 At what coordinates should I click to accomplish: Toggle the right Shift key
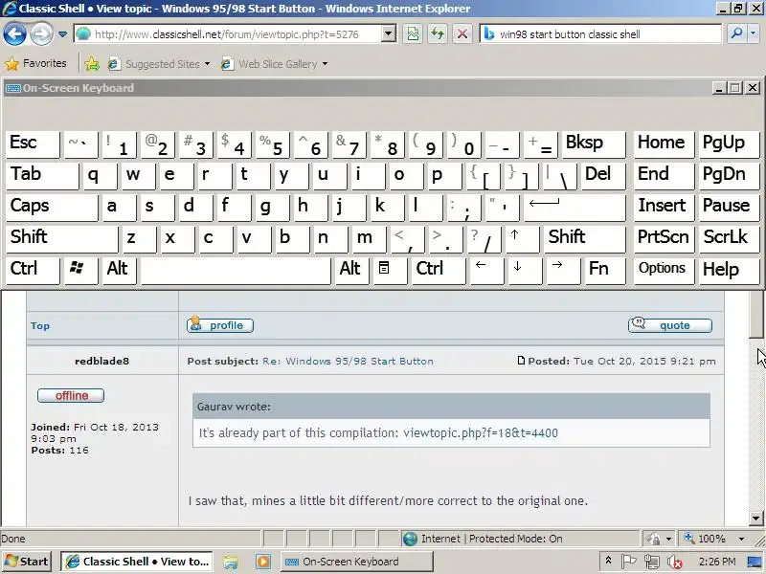pyautogui.click(x=584, y=239)
